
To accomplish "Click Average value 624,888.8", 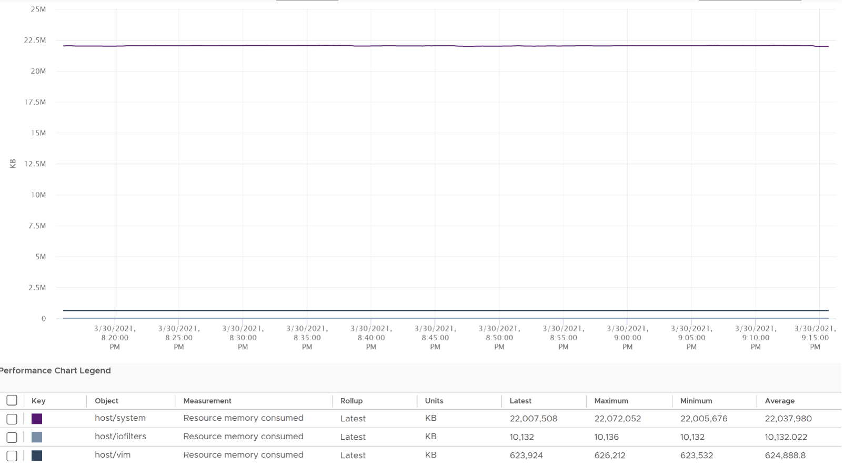I will [785, 455].
